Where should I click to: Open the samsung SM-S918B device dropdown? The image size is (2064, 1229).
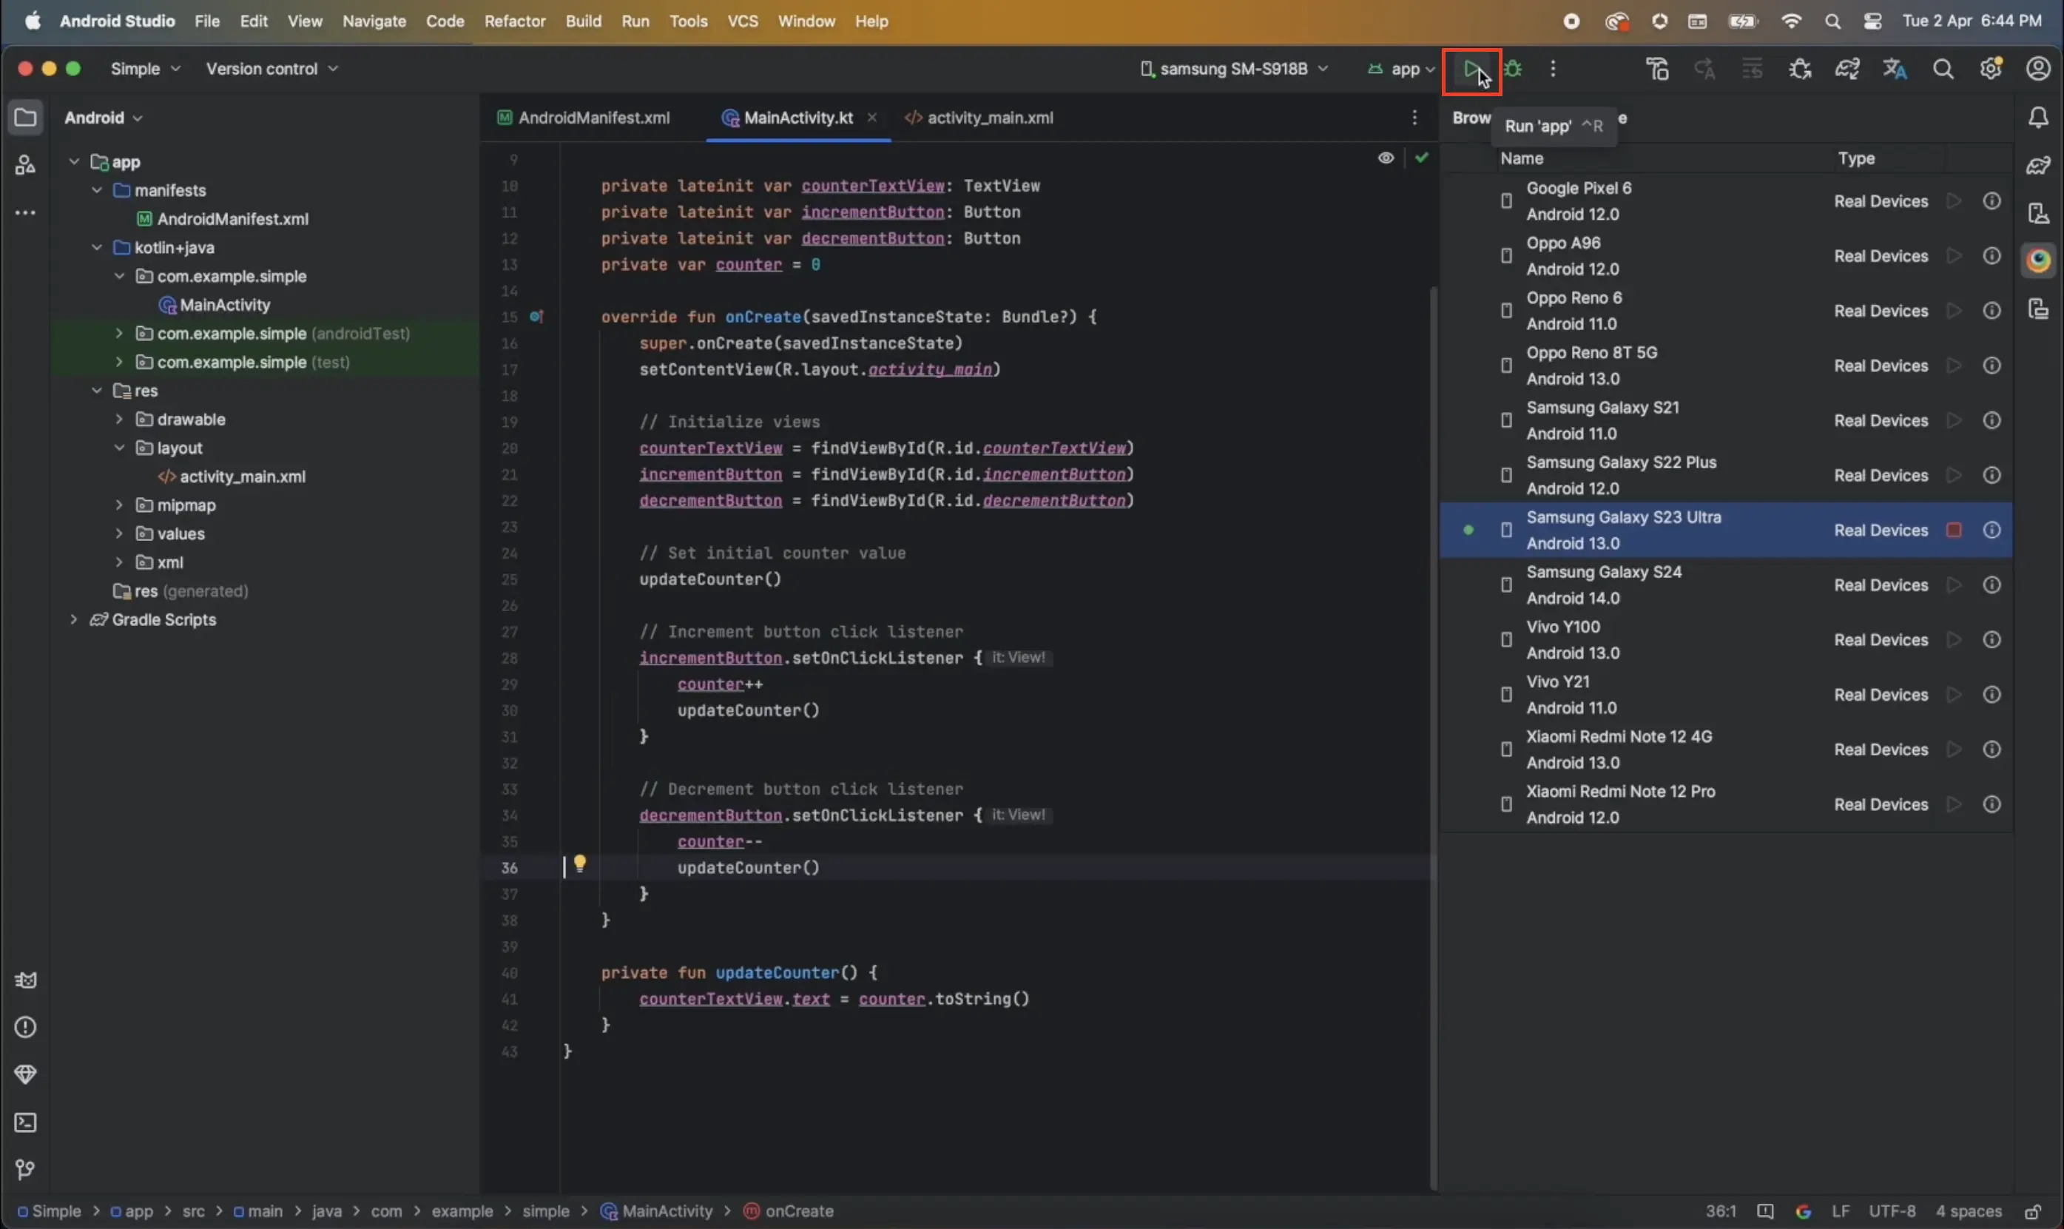pyautogui.click(x=1234, y=69)
